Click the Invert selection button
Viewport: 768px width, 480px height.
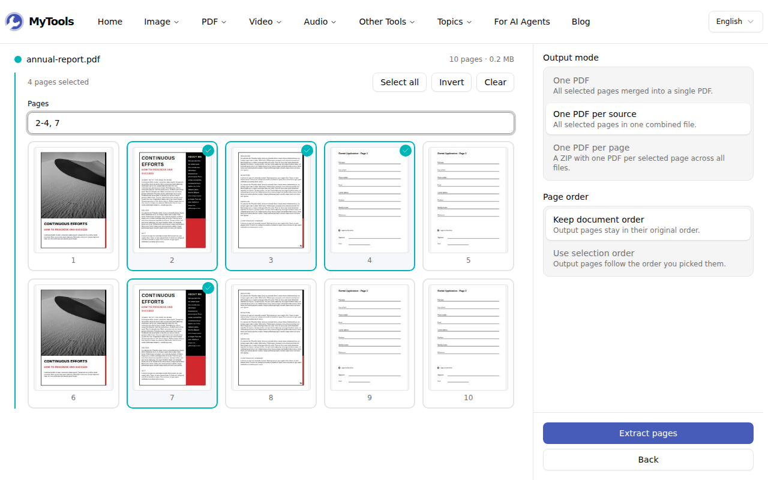(451, 82)
